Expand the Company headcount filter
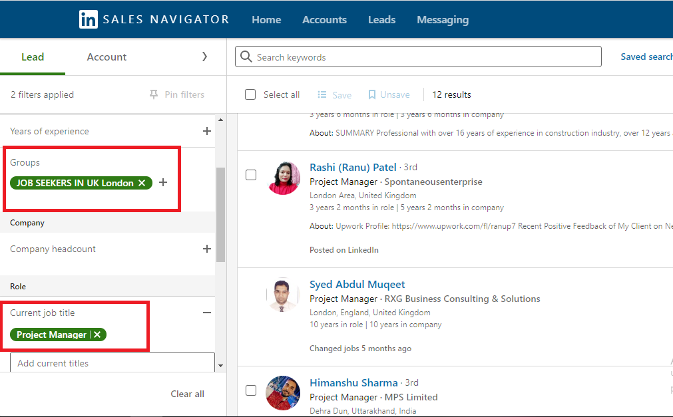 click(207, 249)
